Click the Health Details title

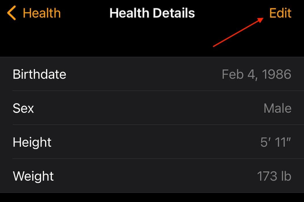[x=152, y=13]
